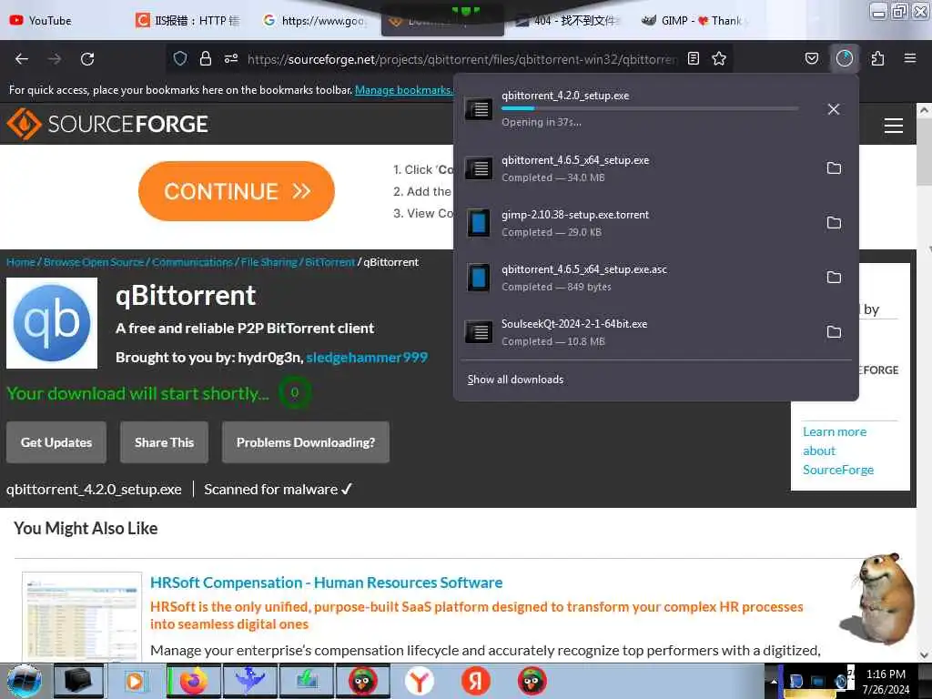The width and height of the screenshot is (932, 699).
Task: Open sledgehammer999 author link
Action: tap(367, 357)
